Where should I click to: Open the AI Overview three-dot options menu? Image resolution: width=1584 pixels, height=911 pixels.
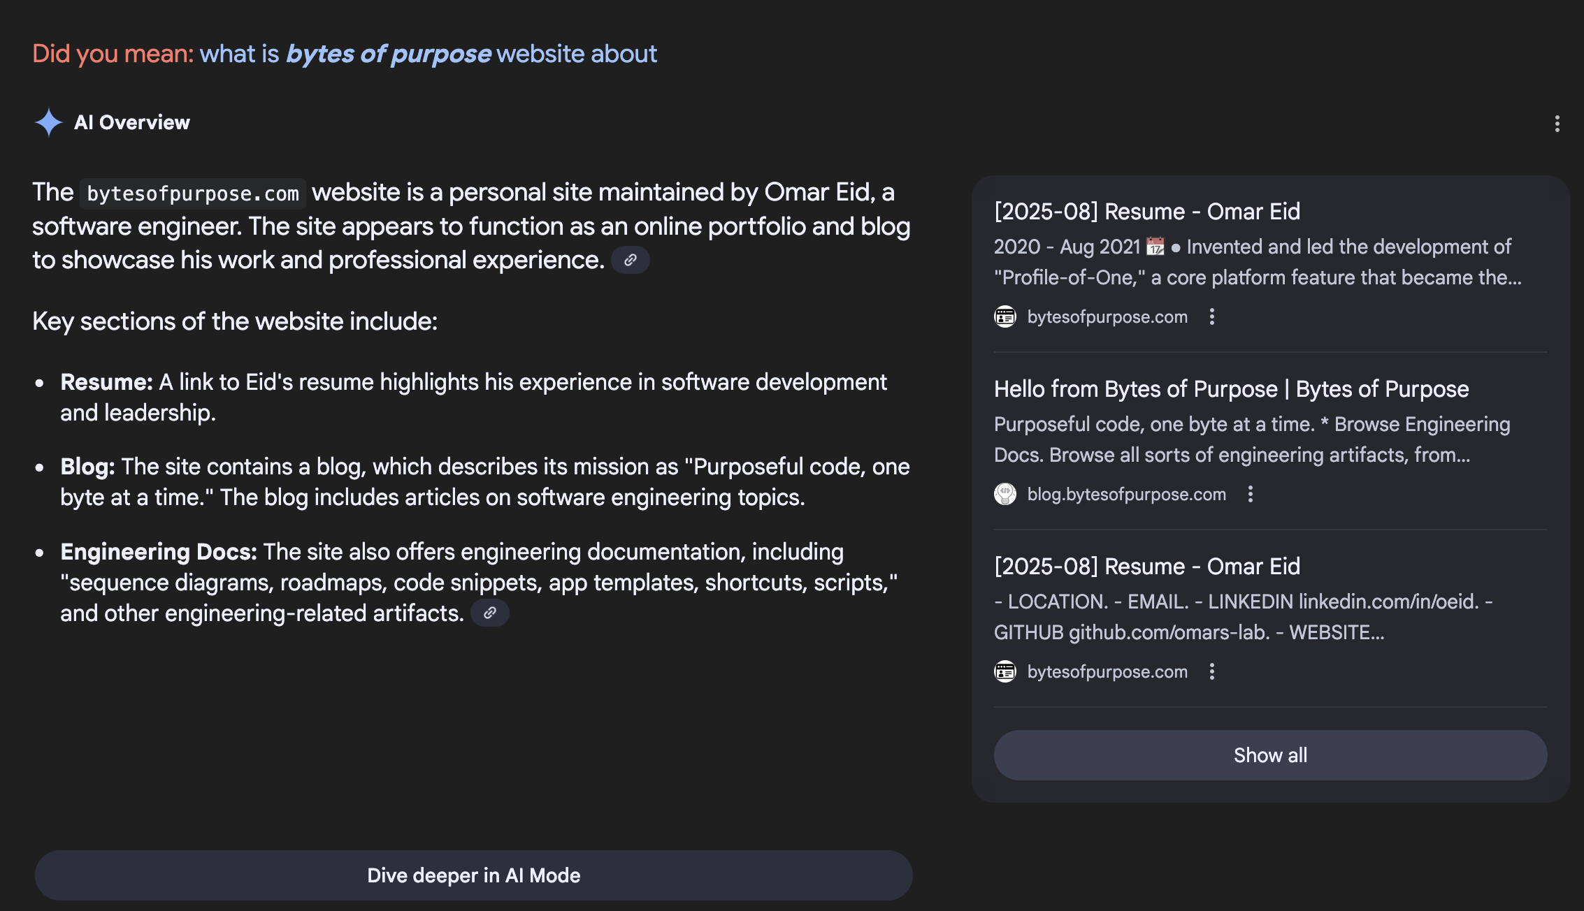(x=1557, y=124)
